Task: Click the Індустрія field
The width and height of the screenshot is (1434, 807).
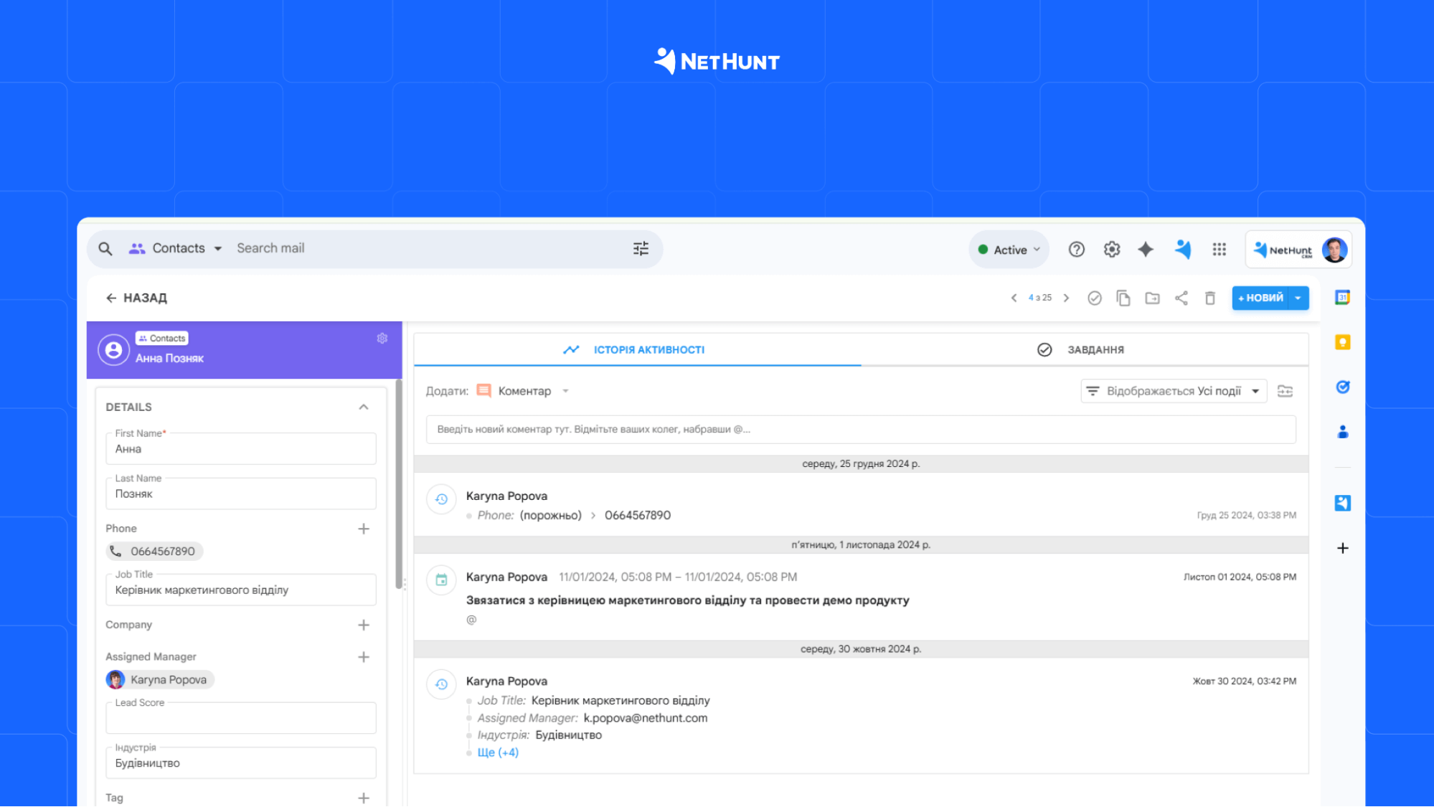Action: point(241,763)
